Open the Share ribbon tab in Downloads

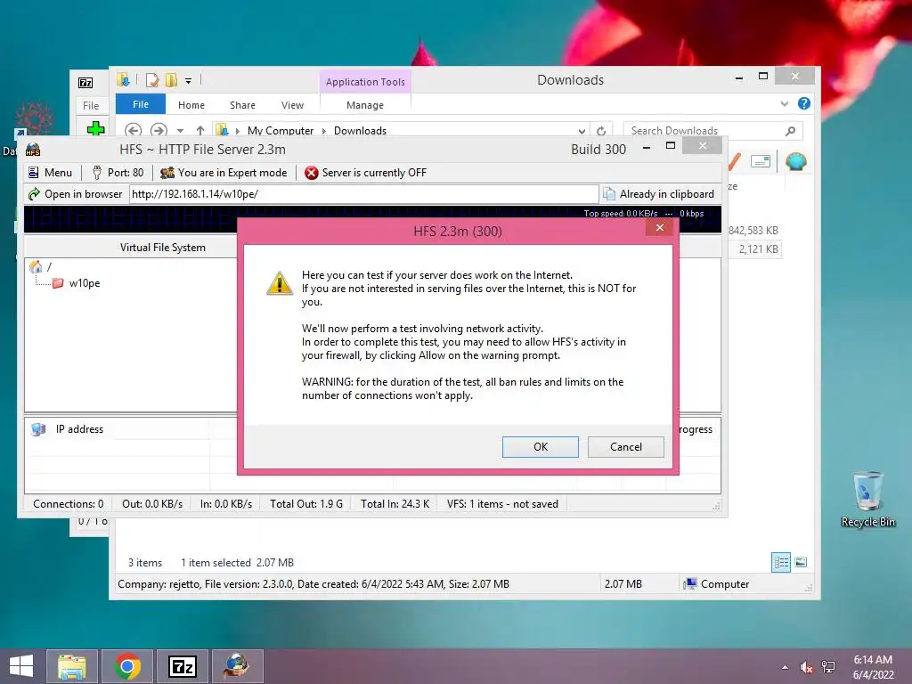coord(242,105)
